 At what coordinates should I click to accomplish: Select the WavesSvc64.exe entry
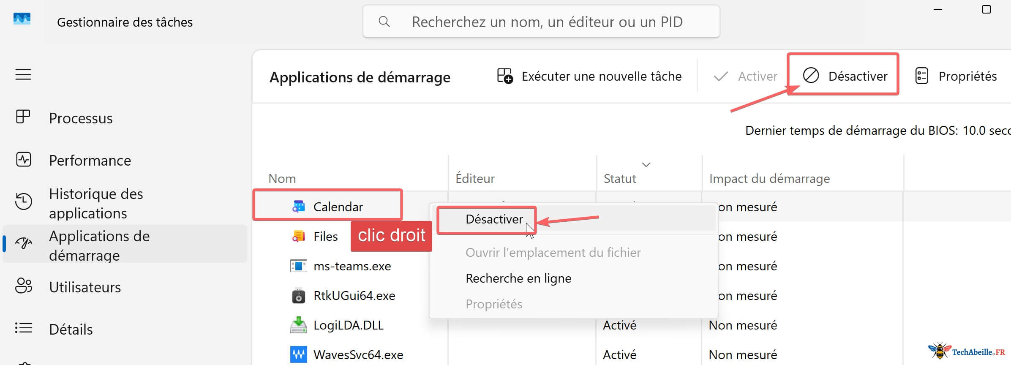tap(358, 355)
